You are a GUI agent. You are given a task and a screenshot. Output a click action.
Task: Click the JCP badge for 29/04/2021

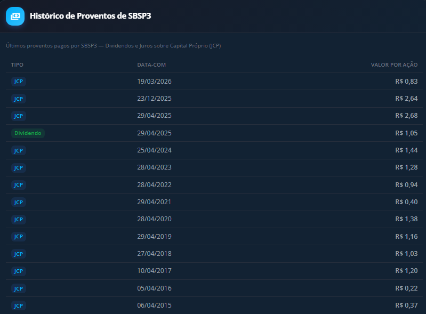point(19,202)
